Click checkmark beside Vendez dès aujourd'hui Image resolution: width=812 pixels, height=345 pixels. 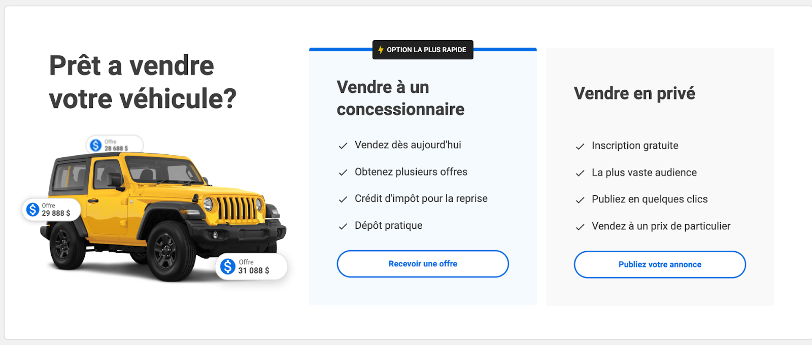pyautogui.click(x=343, y=146)
